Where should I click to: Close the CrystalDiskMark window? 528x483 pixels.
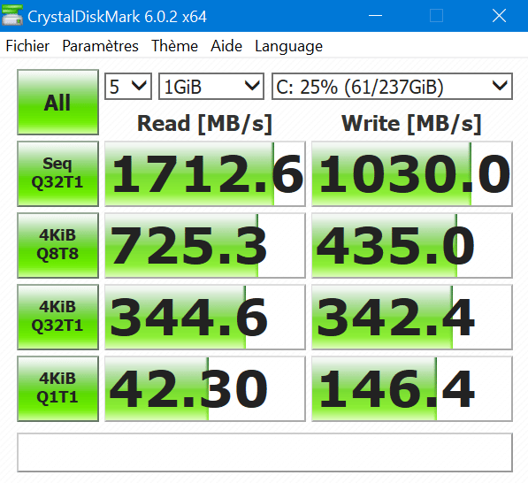click(499, 16)
